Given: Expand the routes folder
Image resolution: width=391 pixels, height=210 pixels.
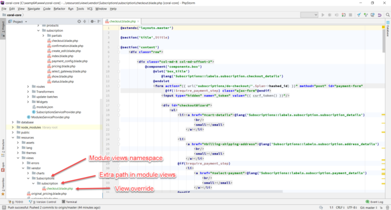Looking at the screenshot, I should [28, 87].
